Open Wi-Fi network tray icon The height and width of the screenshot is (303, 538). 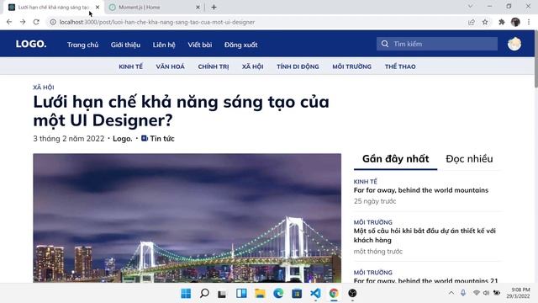point(477,293)
